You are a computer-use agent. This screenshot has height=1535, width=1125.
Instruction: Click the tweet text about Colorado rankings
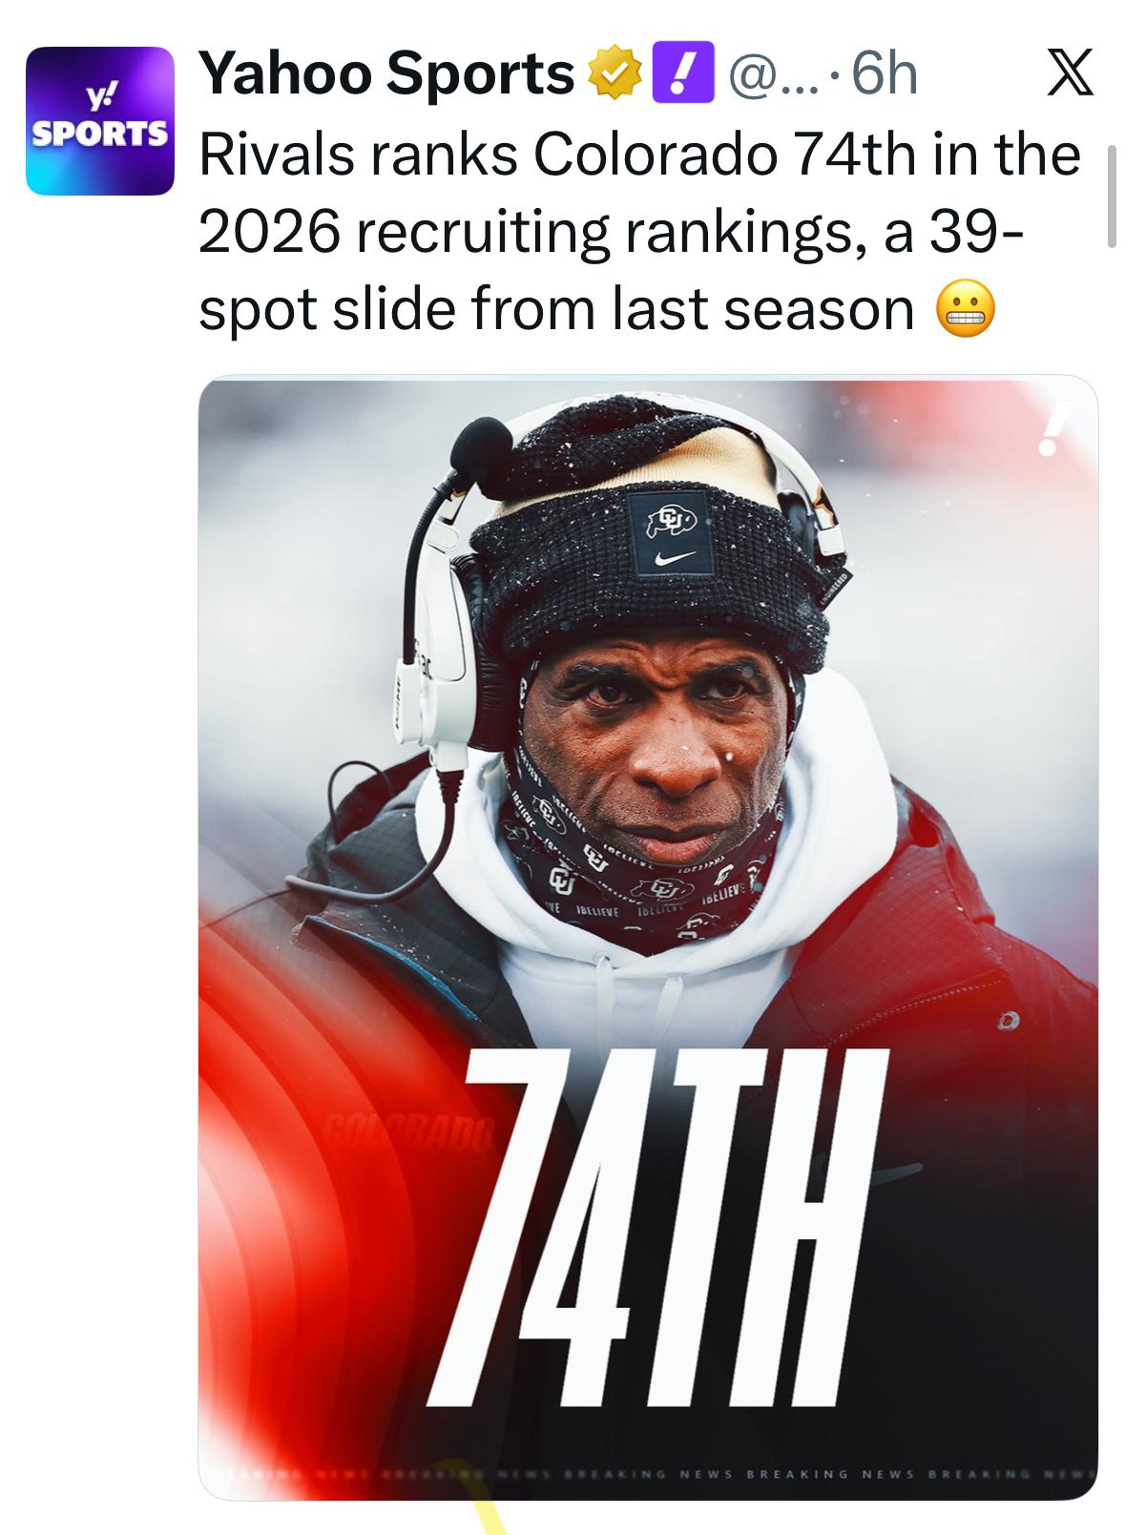tap(639, 232)
